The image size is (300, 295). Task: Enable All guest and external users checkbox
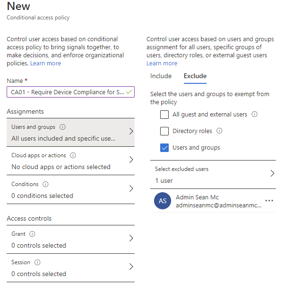click(164, 115)
